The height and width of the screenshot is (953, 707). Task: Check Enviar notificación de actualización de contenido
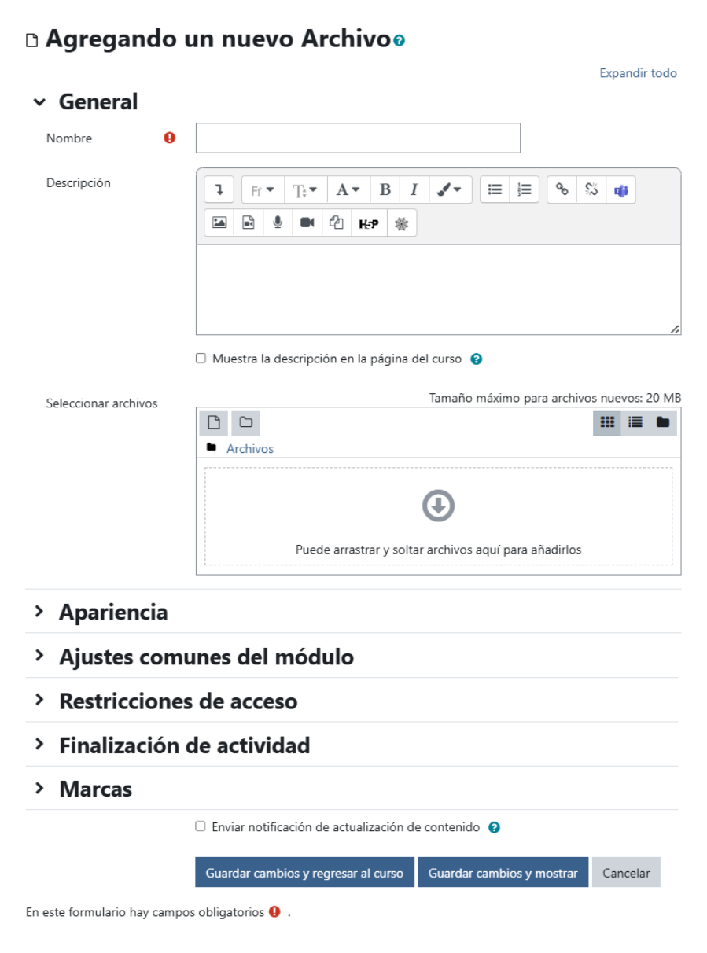(x=201, y=826)
